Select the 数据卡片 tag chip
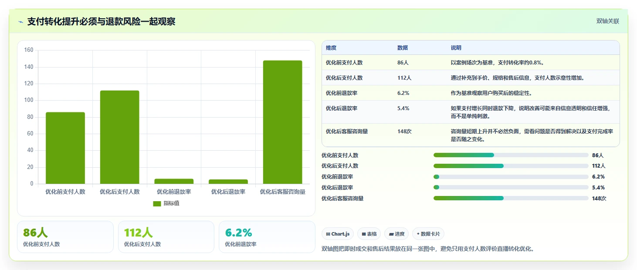 [x=428, y=234]
